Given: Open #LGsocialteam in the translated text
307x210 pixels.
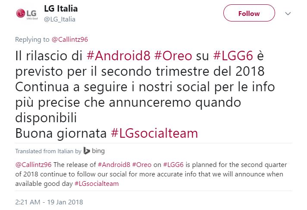Looking at the screenshot, I should [x=97, y=184].
